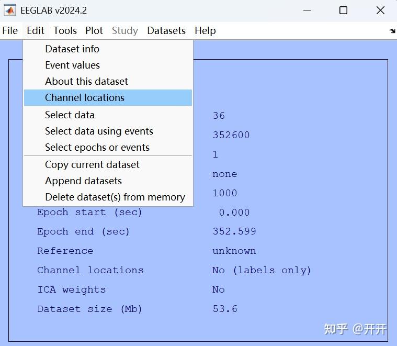Choose Select data using events

[108, 131]
